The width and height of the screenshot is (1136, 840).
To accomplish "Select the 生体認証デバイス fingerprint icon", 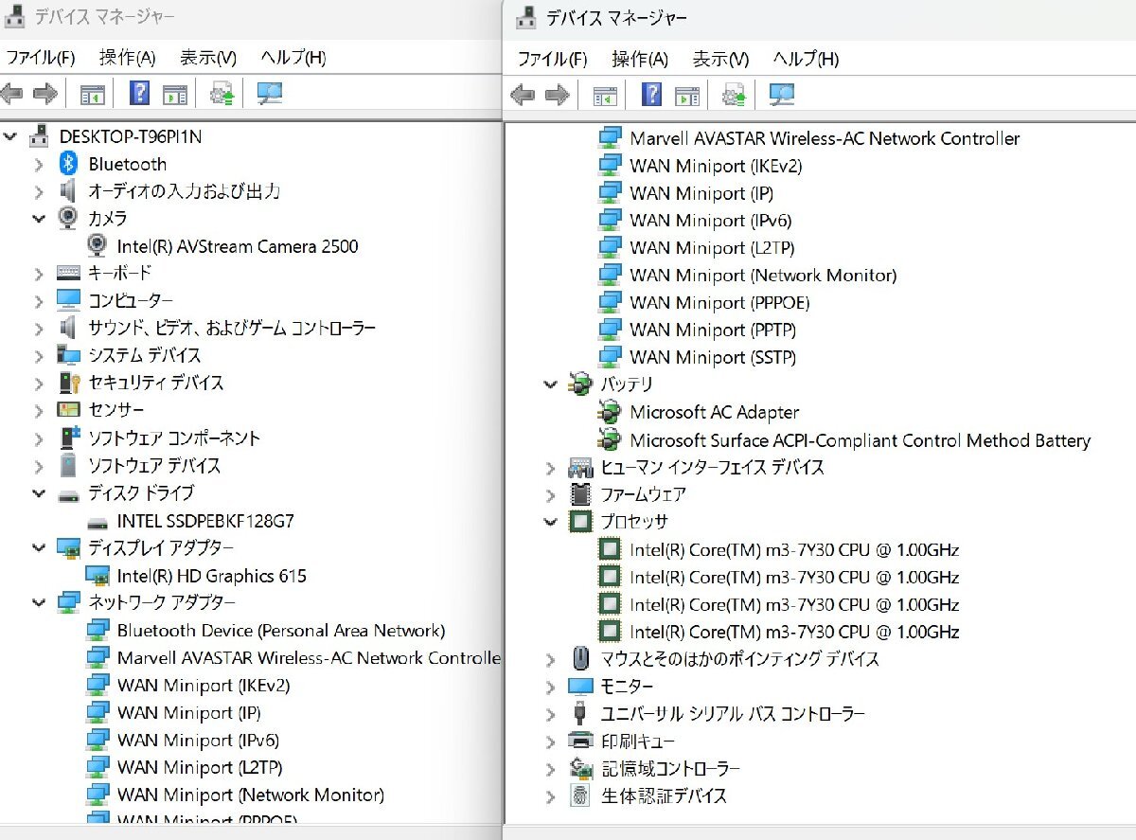I will point(580,795).
